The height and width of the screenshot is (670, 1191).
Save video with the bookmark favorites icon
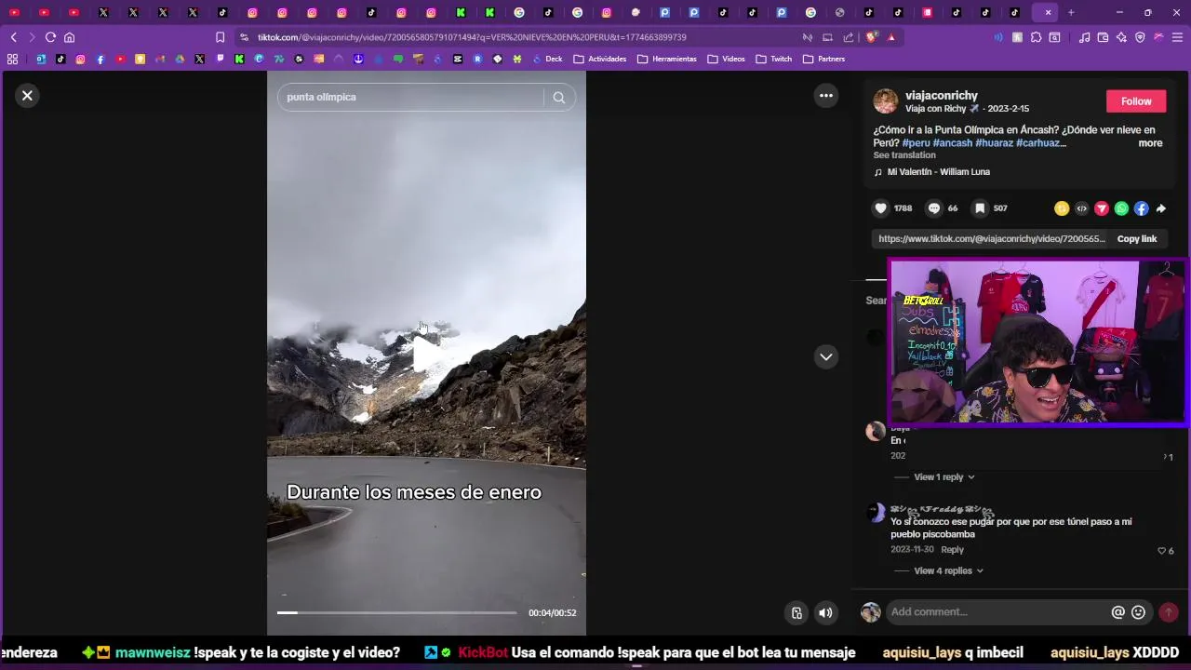[980, 208]
